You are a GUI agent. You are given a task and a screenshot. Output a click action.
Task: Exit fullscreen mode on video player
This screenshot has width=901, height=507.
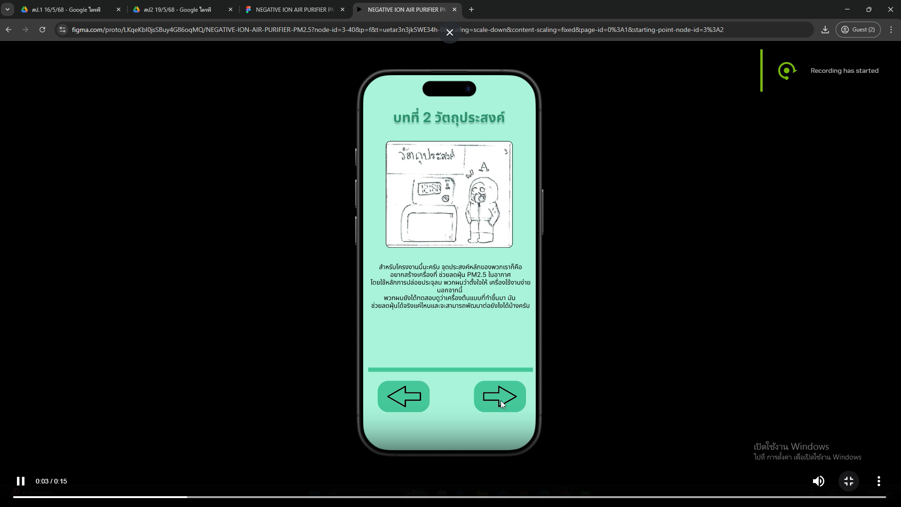848,481
